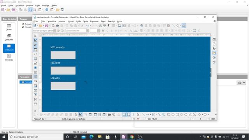This screenshot has height=140, width=249.
Task: Open the paragraph style dropdown
Action: point(55,31)
